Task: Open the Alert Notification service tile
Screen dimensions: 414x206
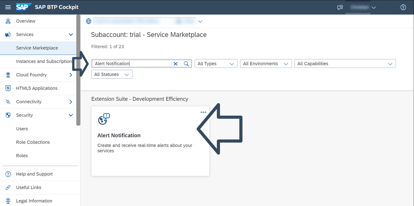Action: pos(150,141)
